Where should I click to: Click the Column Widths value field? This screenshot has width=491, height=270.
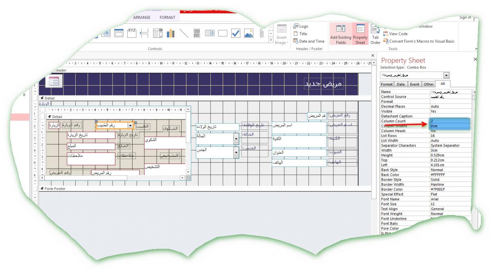(x=450, y=126)
